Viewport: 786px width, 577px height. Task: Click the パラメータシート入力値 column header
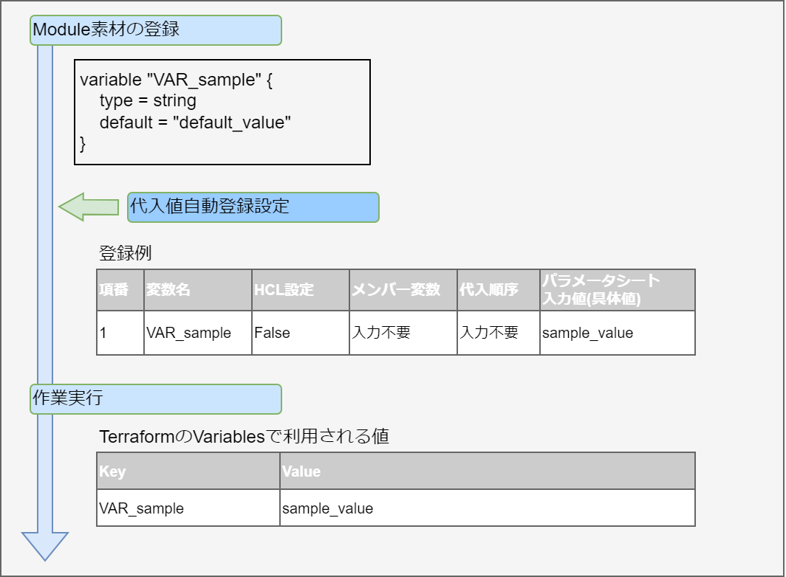coord(617,290)
